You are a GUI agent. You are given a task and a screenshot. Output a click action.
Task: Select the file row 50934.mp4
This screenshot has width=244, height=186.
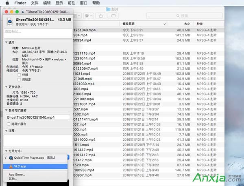coord(149,40)
